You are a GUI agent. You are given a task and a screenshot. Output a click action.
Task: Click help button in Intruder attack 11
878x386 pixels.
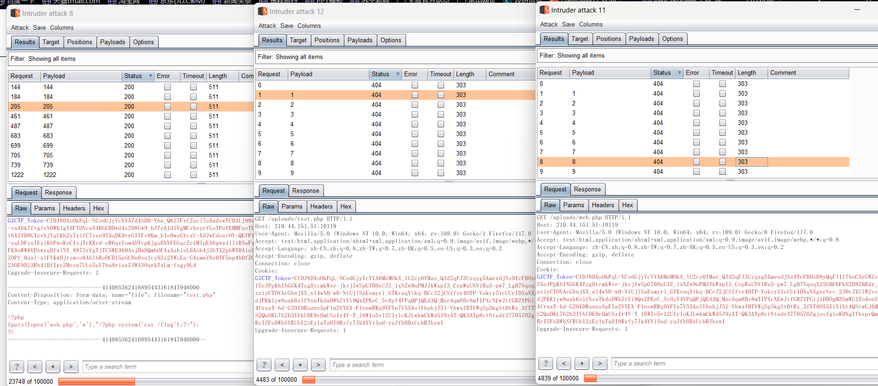pyautogui.click(x=546, y=363)
